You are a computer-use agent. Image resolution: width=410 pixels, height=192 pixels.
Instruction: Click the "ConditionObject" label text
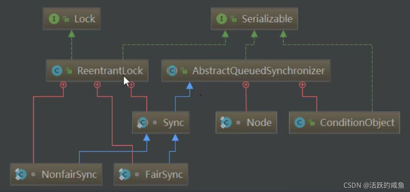point(357,123)
